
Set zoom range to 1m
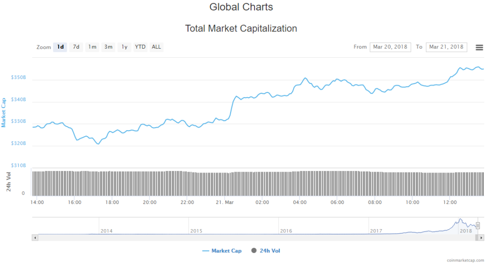coord(92,47)
